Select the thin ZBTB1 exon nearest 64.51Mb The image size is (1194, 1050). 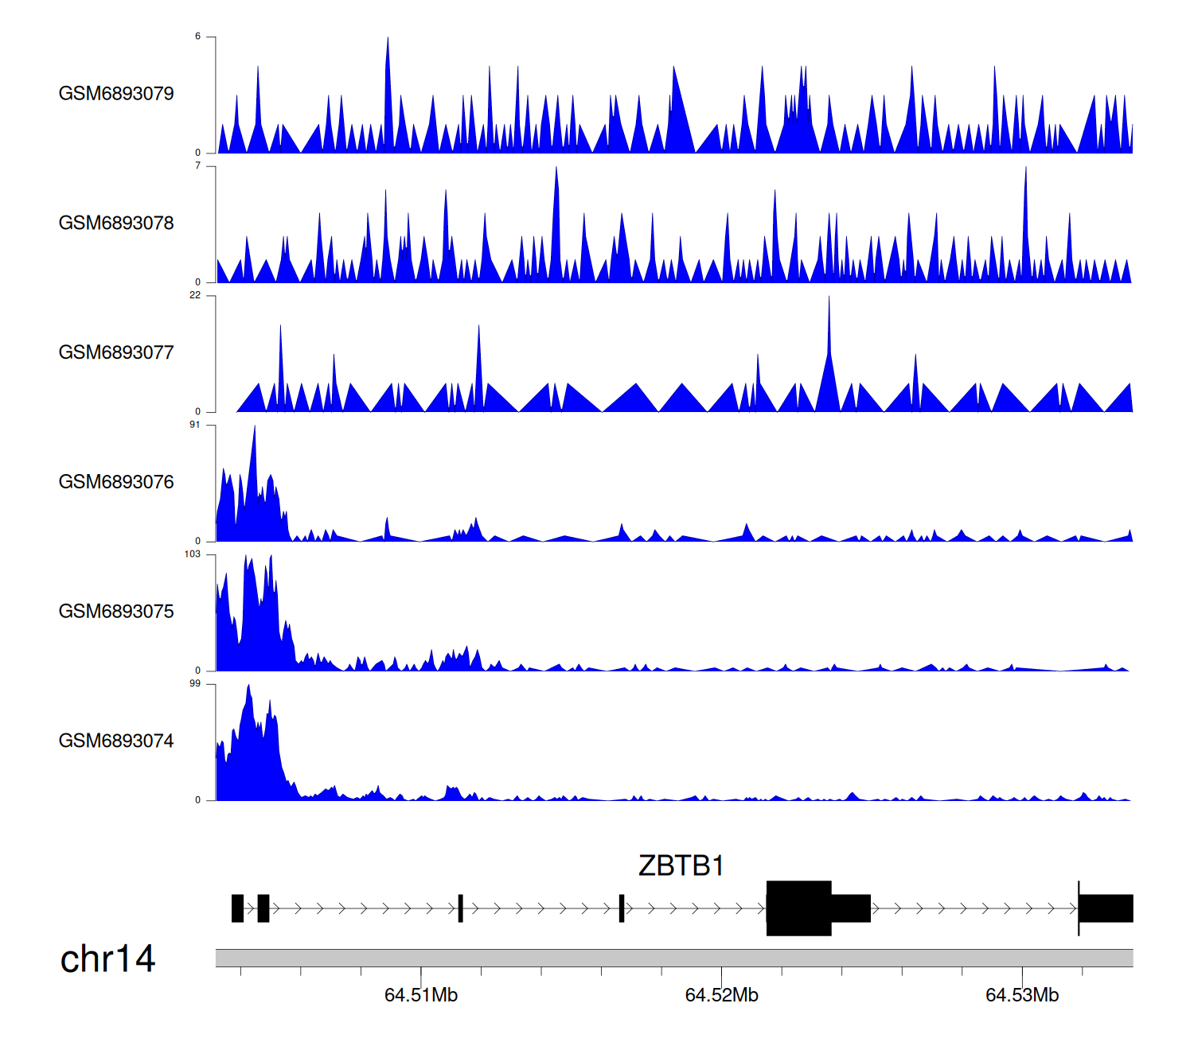[x=460, y=908]
